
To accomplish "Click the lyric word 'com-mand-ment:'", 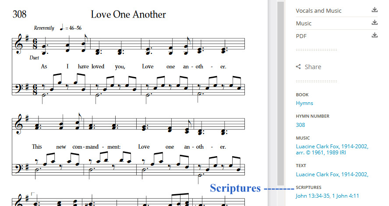I will (96, 147).
